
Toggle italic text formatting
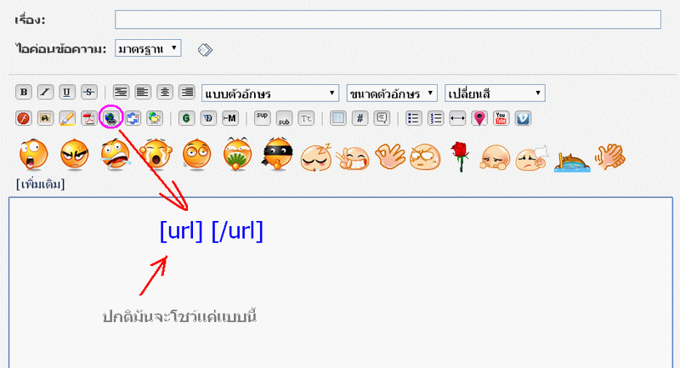tap(46, 93)
